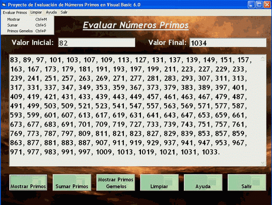This screenshot has height=205, width=272.
Task: Click the number 313 in results
Action: 238,78
